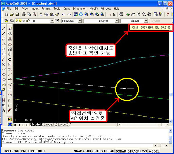Open the Modify menu
The height and width of the screenshot is (154, 174).
click(x=94, y=9)
